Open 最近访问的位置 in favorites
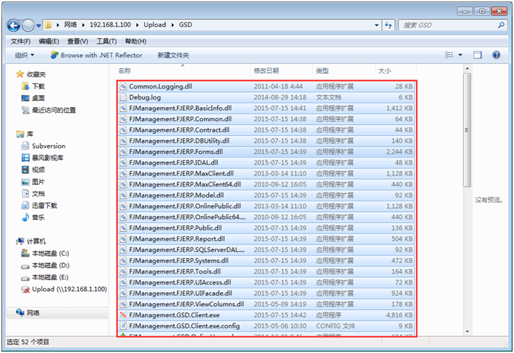 [48, 110]
